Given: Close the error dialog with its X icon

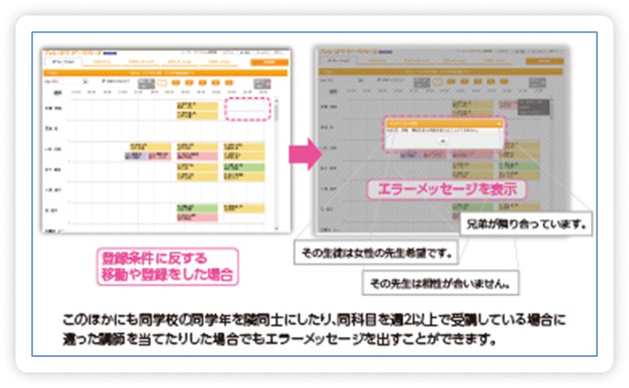Looking at the screenshot, I should [x=500, y=122].
